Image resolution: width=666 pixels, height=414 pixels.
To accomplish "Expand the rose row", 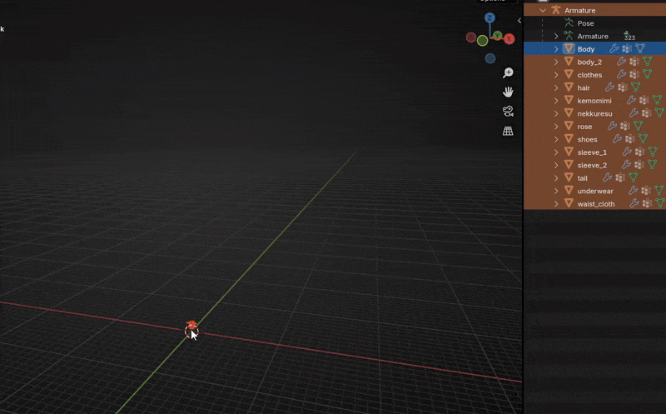I will point(556,127).
